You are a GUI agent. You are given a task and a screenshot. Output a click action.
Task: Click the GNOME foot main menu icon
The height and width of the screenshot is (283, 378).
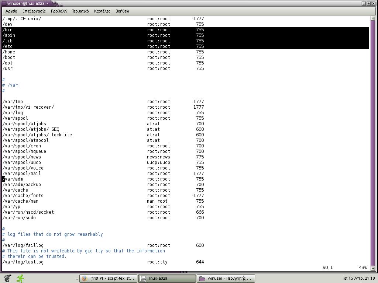tap(7, 278)
